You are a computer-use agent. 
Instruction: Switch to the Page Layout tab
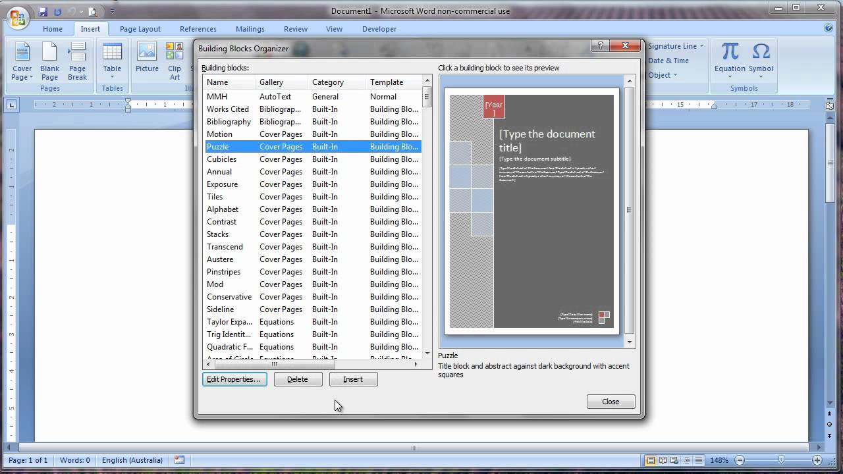click(140, 29)
